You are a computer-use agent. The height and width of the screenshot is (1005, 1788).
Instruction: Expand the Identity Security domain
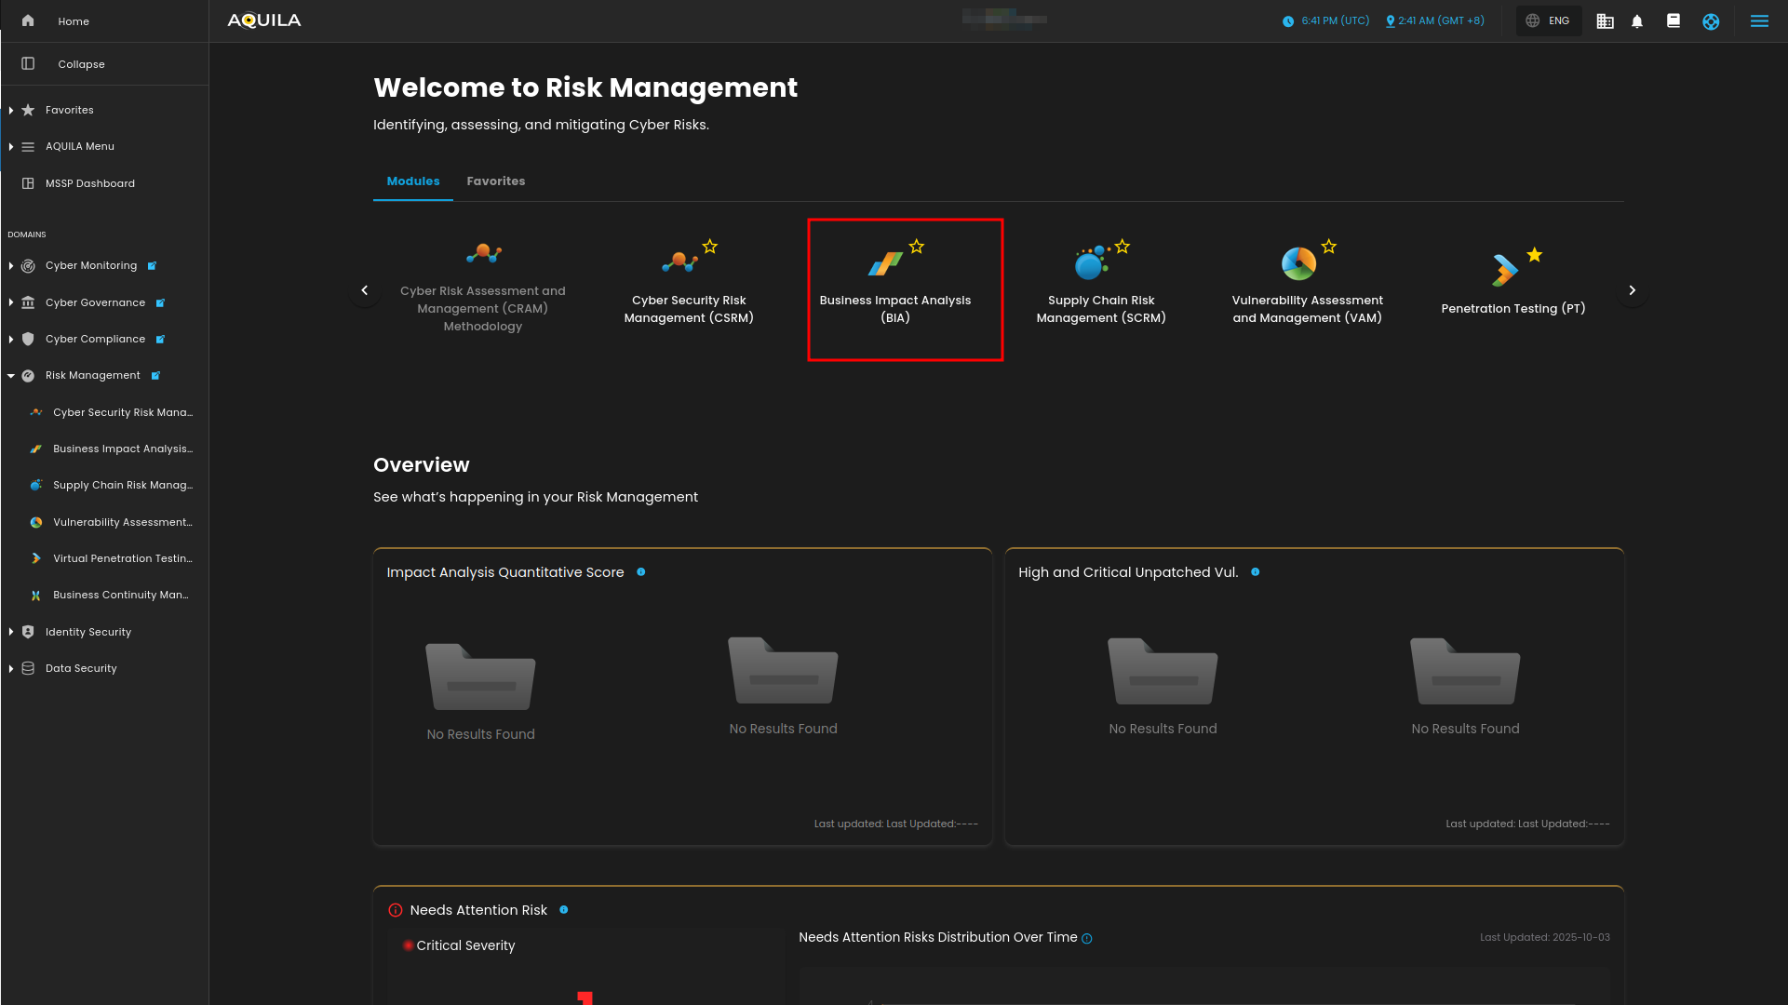(x=11, y=632)
